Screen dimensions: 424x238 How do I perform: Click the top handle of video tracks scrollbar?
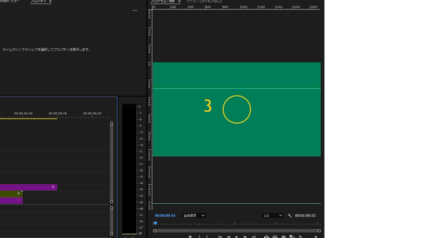point(111,124)
